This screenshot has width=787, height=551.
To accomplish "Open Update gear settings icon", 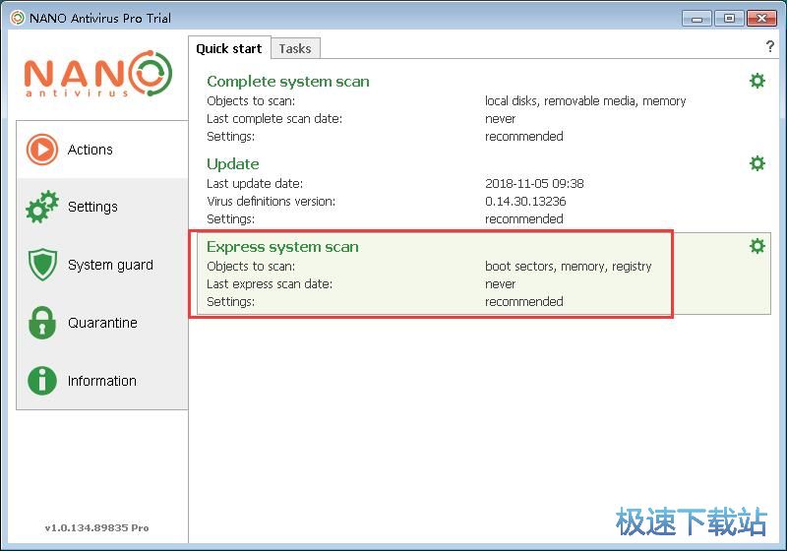I will click(757, 163).
